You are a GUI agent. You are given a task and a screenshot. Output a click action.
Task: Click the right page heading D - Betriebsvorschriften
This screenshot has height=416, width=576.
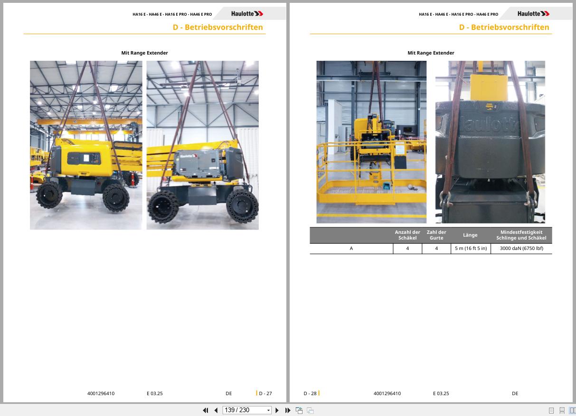pos(504,27)
